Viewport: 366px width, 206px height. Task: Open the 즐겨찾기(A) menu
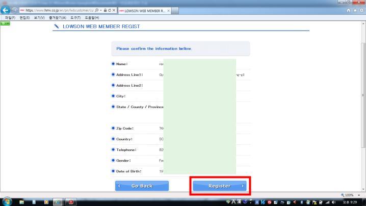[57, 18]
